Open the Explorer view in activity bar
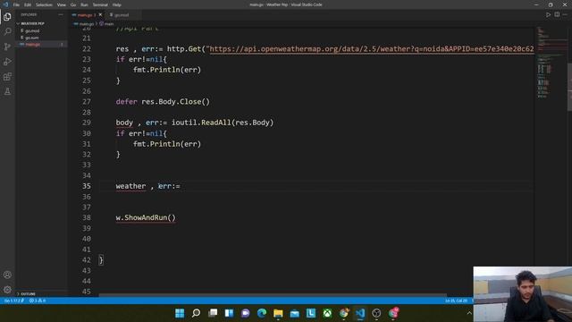The width and height of the screenshot is (572, 322). click(x=7, y=17)
